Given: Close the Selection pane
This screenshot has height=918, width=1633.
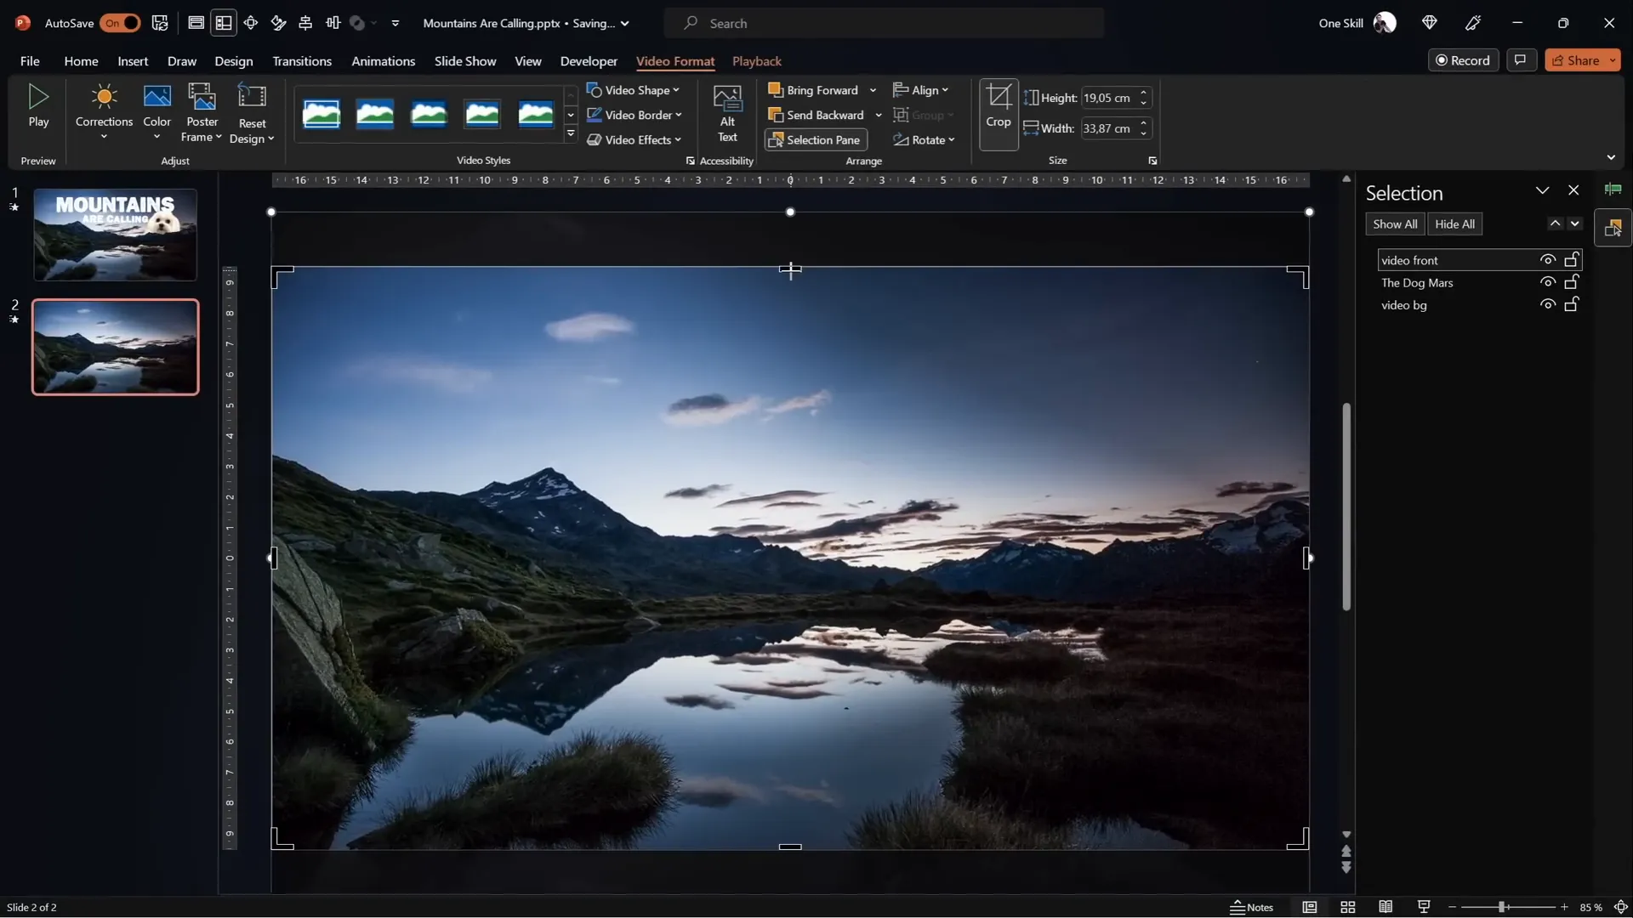Looking at the screenshot, I should click(1573, 190).
